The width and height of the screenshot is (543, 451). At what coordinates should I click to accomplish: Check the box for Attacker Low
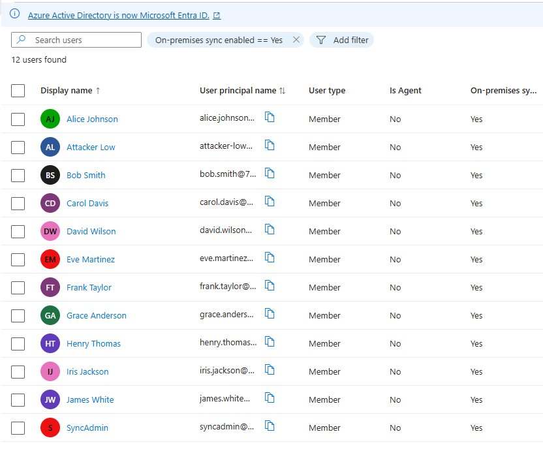(18, 148)
